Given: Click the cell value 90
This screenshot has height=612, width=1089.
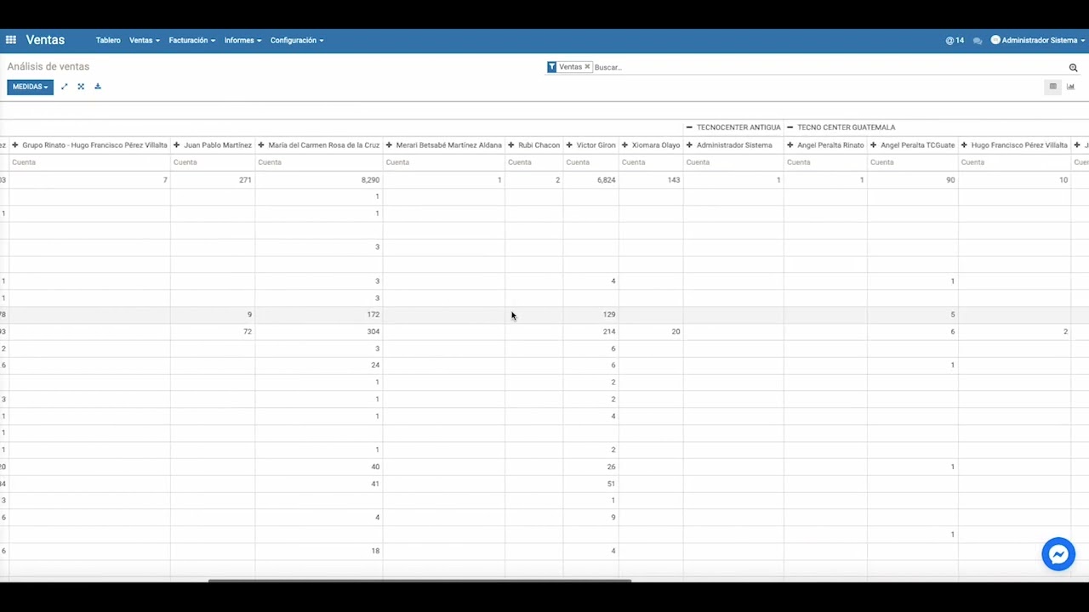Looking at the screenshot, I should (950, 180).
